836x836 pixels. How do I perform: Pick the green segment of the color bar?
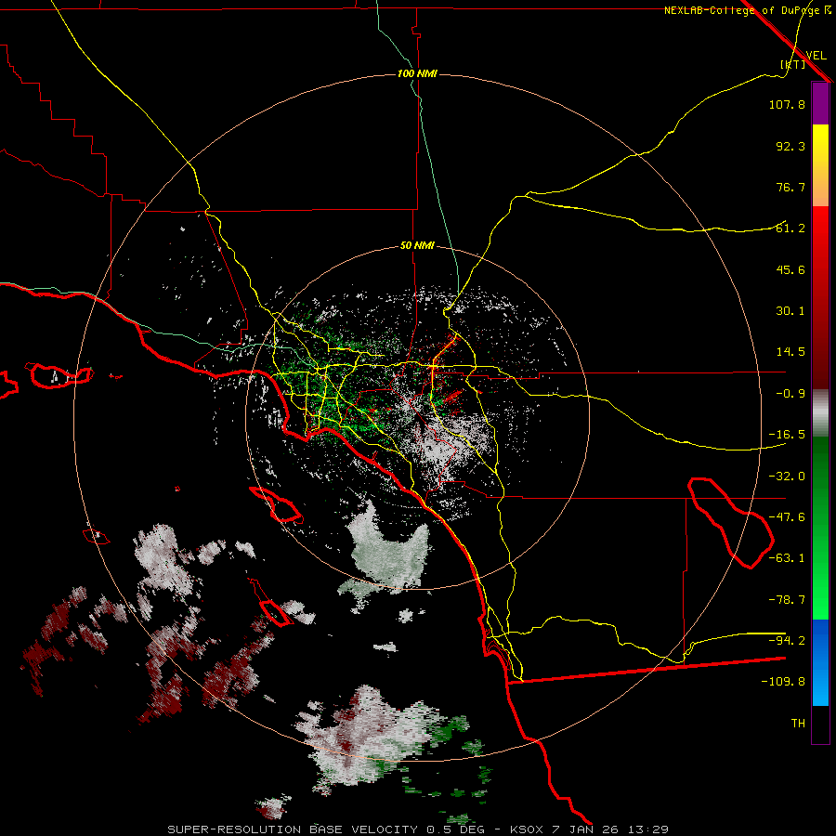pyautogui.click(x=820, y=528)
